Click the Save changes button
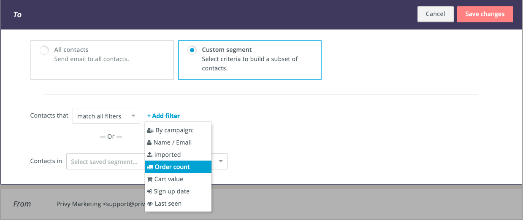This screenshot has height=220, width=523. [485, 14]
